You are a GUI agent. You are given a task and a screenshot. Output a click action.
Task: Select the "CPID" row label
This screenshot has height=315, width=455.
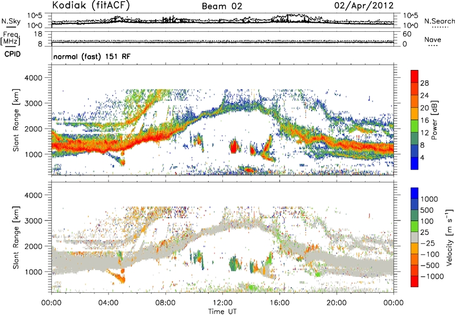(x=13, y=54)
